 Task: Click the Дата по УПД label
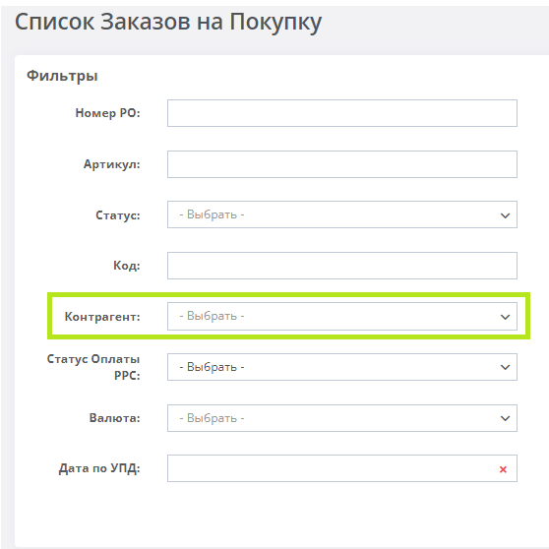tap(99, 468)
